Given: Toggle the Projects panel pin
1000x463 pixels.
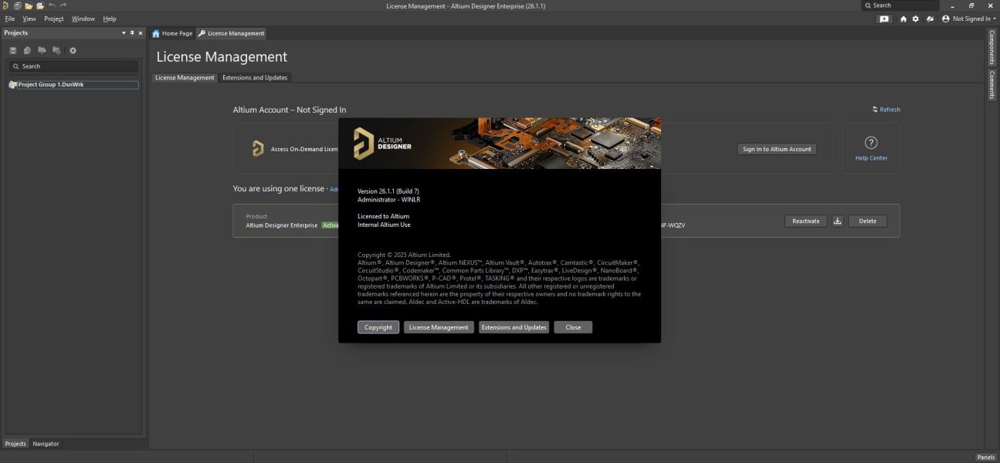Looking at the screenshot, I should (x=132, y=32).
